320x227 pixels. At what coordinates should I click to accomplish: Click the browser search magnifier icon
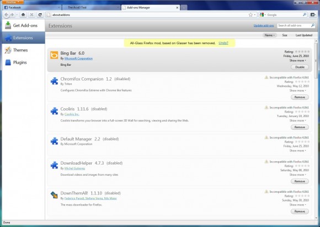pyautogui.click(x=305, y=15)
